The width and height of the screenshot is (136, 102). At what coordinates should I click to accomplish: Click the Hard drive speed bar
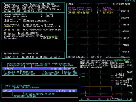click(40, 91)
